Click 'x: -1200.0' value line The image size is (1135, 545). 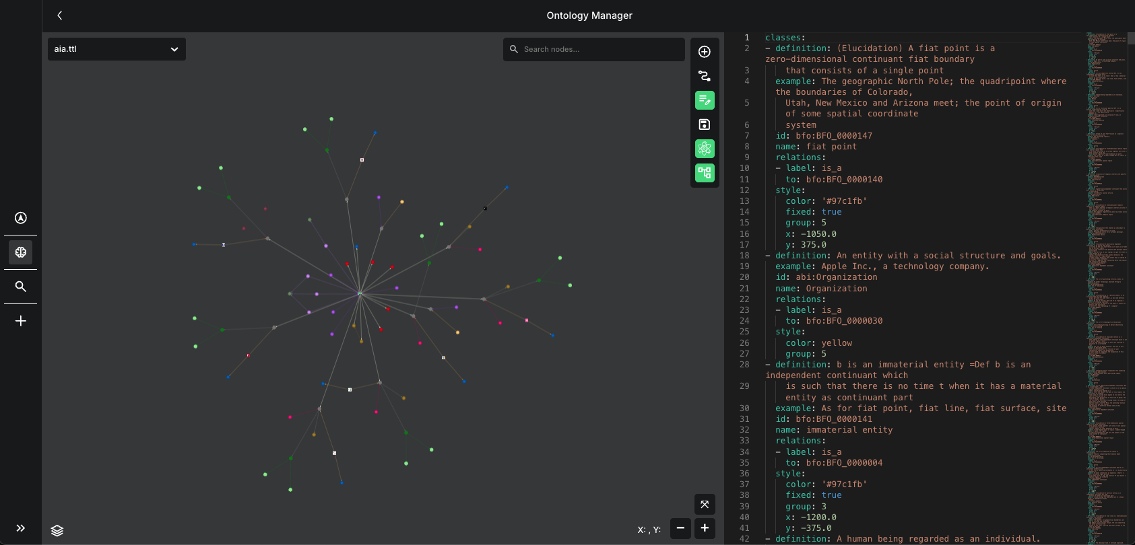point(811,517)
